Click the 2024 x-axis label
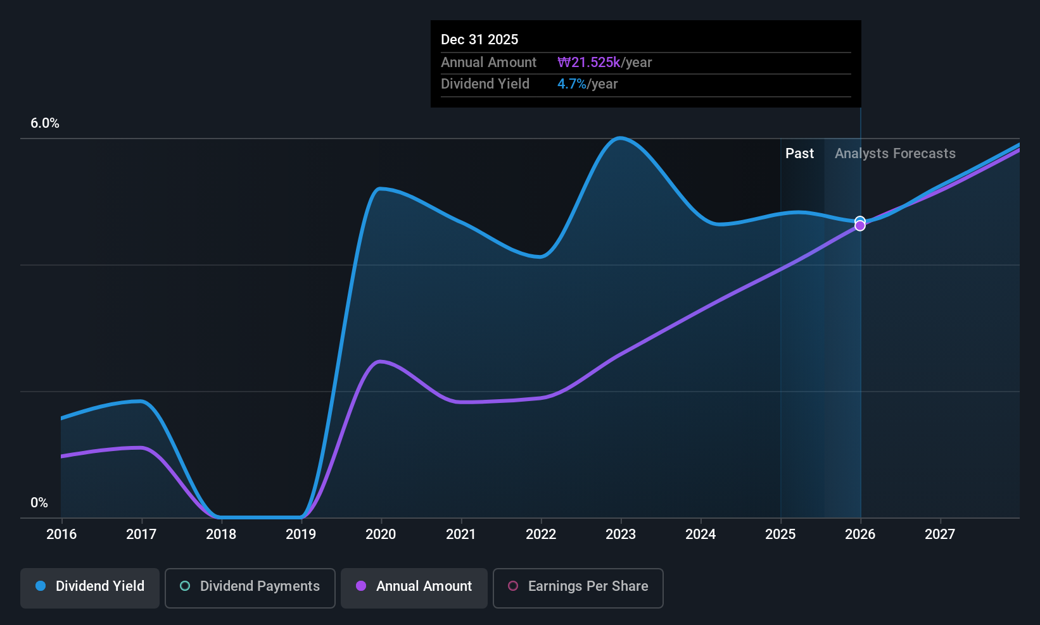This screenshot has width=1040, height=625. click(701, 535)
